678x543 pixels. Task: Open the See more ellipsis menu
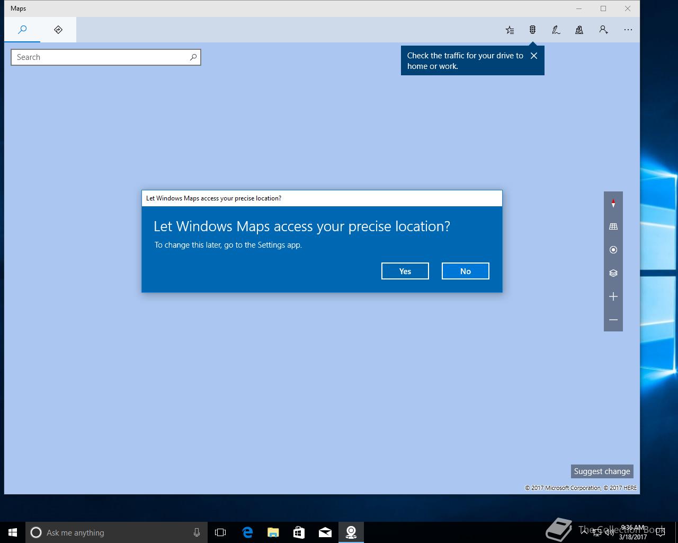click(x=628, y=30)
